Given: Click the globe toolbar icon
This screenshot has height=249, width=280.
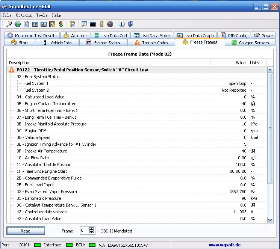Looking at the screenshot, I should (18, 24).
